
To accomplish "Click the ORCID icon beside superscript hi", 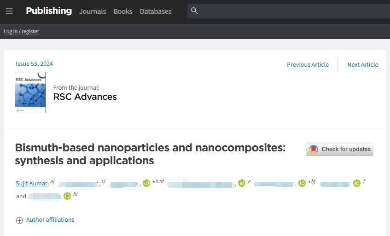I will 67,196.
